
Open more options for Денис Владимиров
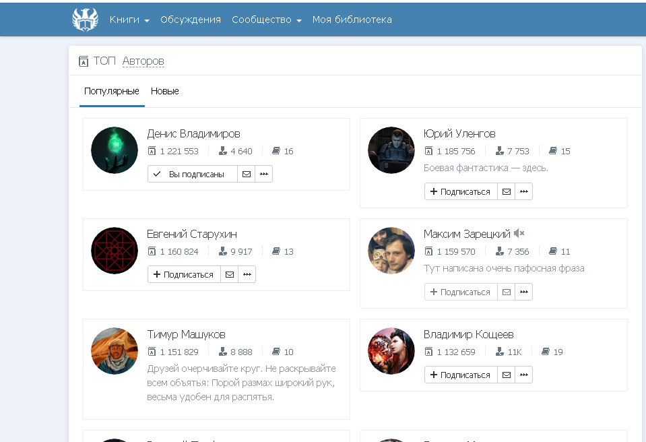pos(263,174)
